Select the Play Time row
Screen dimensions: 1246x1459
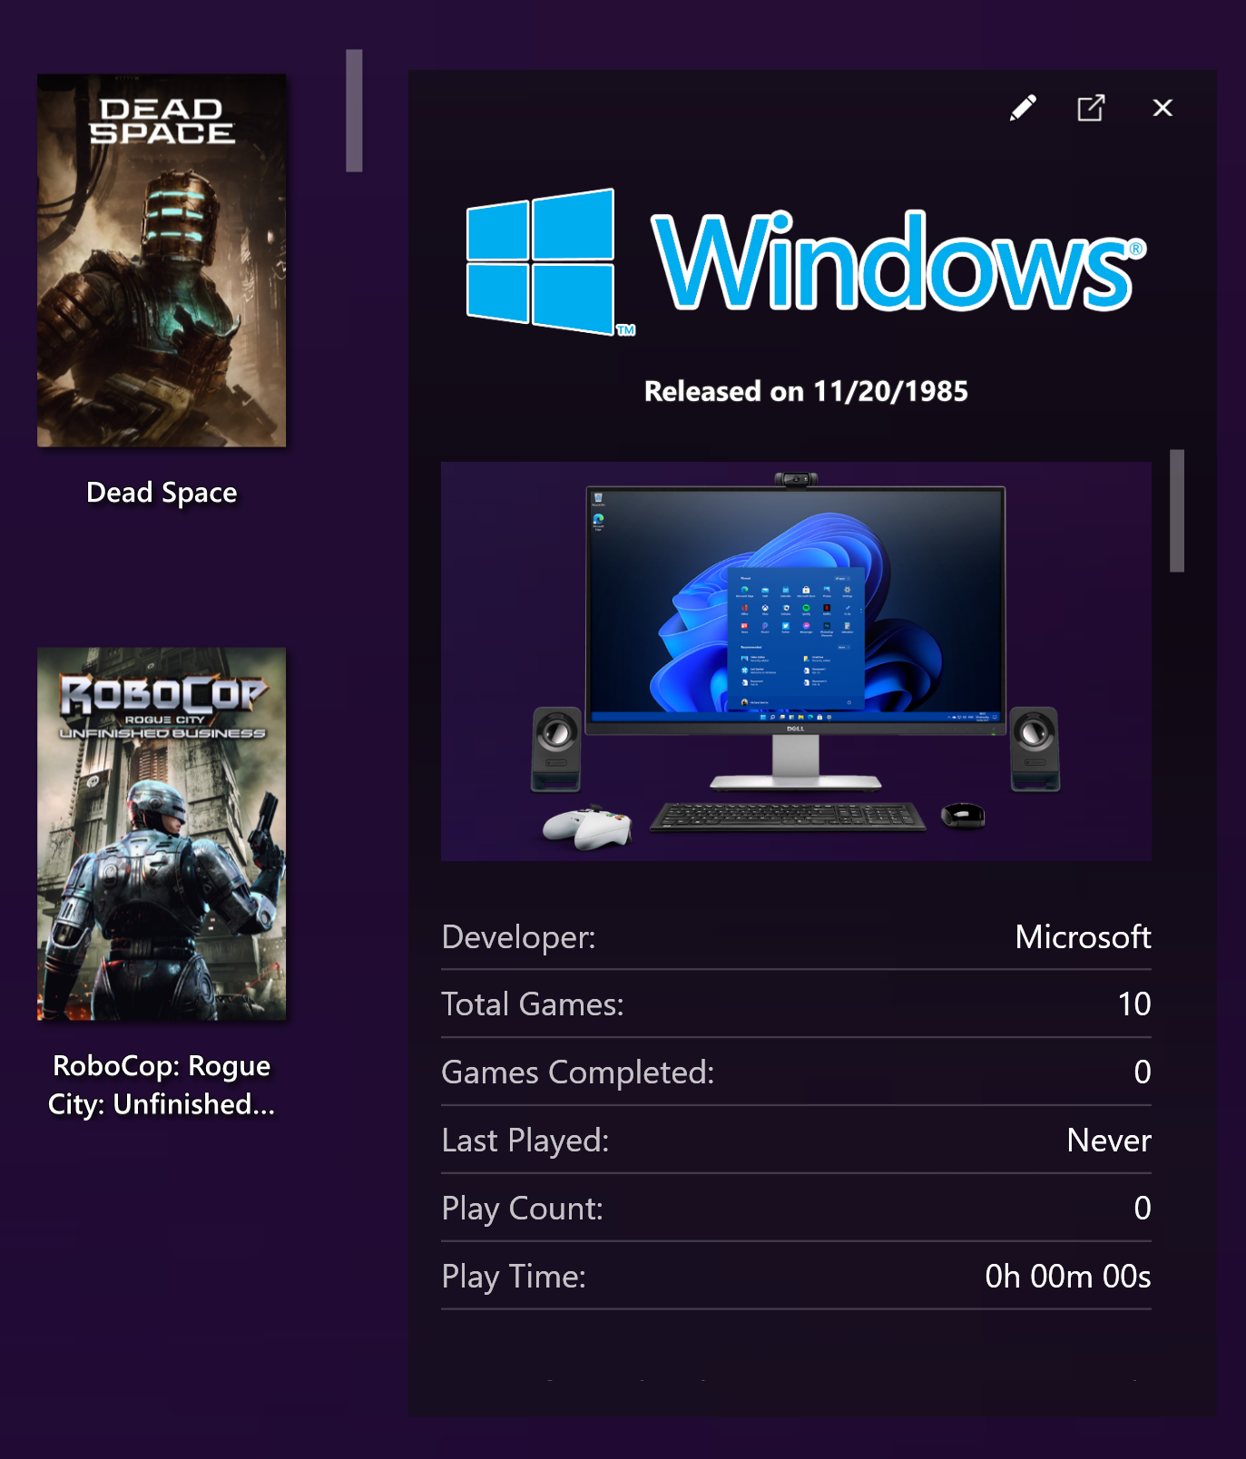point(796,1277)
